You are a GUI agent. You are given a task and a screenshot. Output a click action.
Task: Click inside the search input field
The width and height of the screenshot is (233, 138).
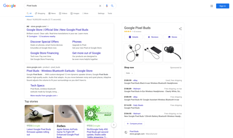pyautogui.click(x=61, y=6)
